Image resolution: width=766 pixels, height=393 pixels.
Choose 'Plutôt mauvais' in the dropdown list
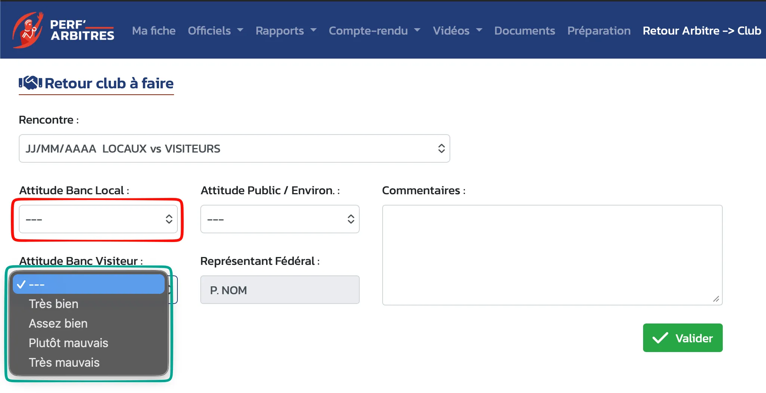pos(89,343)
